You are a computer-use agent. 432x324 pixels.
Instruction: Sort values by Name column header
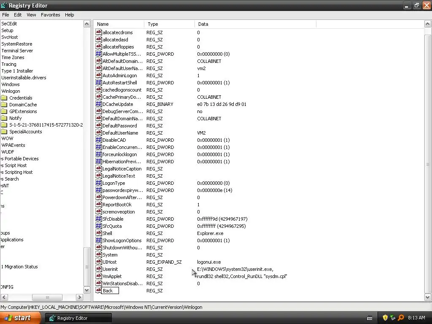119,24
